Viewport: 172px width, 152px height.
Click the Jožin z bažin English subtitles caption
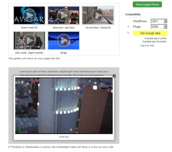click(x=29, y=53)
